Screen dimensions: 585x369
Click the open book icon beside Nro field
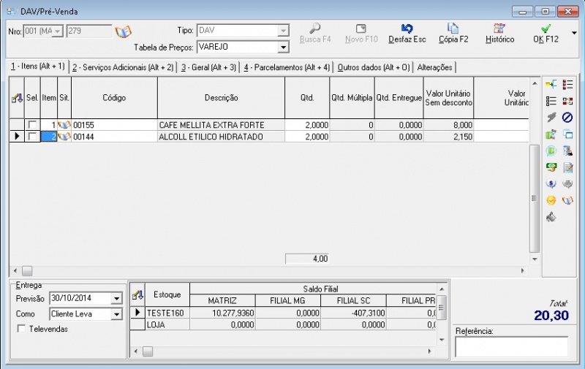[x=124, y=31]
